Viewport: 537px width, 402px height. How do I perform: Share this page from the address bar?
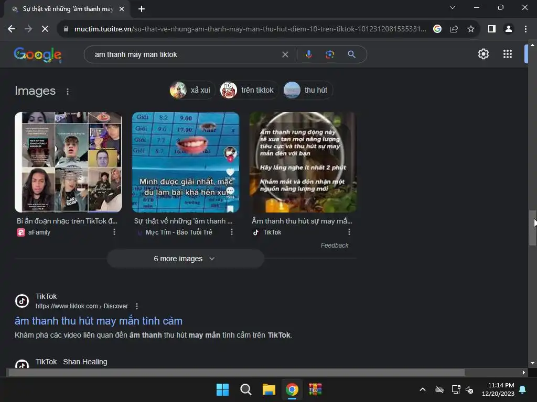click(x=454, y=29)
